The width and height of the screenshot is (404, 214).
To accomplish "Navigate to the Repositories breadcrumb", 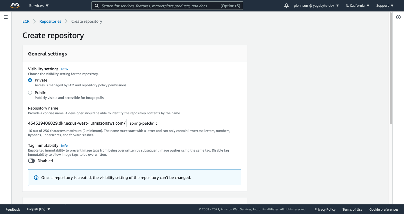I will pos(50,21).
